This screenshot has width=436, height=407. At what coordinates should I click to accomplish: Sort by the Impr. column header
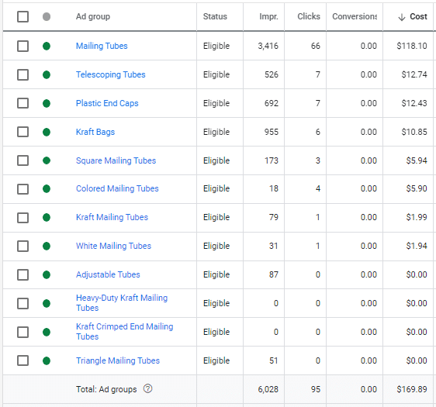point(268,17)
